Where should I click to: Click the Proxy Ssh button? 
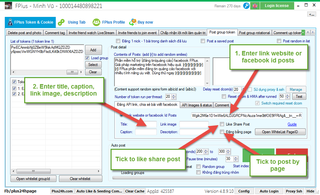294,191
